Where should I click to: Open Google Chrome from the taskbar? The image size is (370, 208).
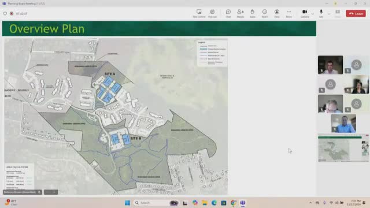coord(233,203)
